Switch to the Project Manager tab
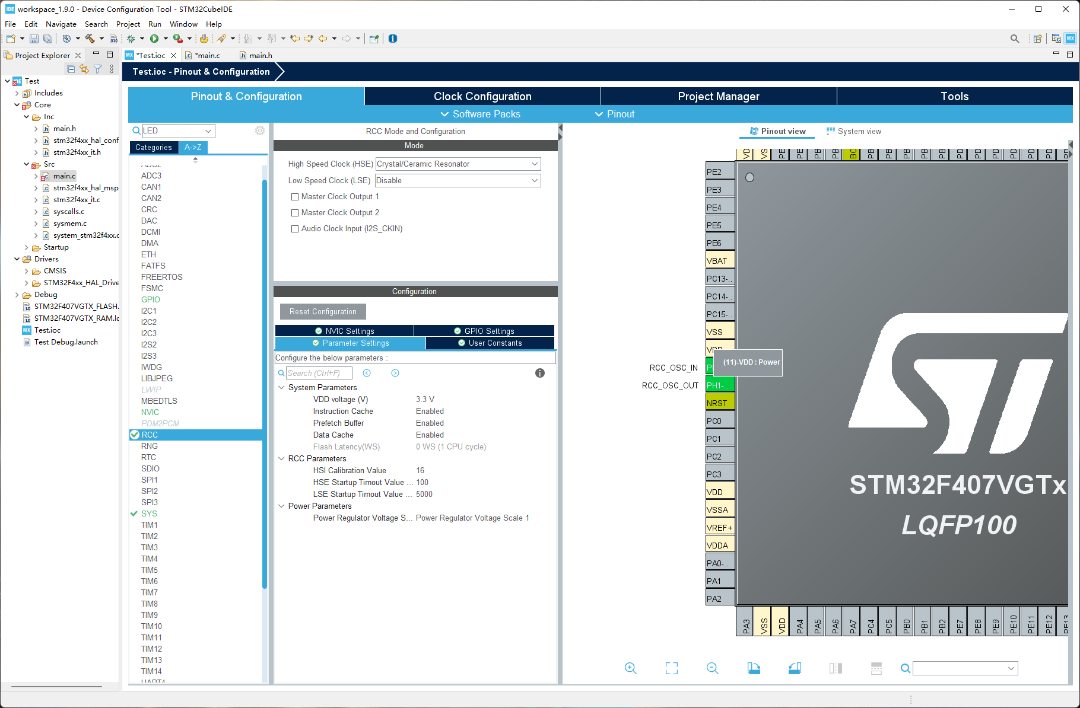1080x708 pixels. (719, 96)
